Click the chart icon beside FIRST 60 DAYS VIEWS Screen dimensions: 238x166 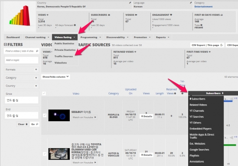click(x=222, y=15)
